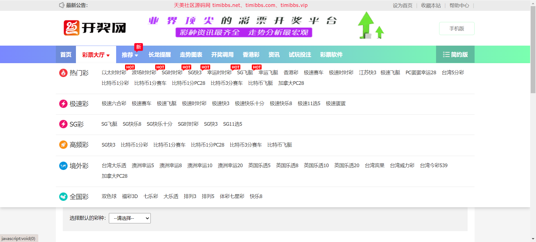The height and width of the screenshot is (242, 536).
Task: Click the green up-arrow banner graphic
Action: tap(371, 25)
